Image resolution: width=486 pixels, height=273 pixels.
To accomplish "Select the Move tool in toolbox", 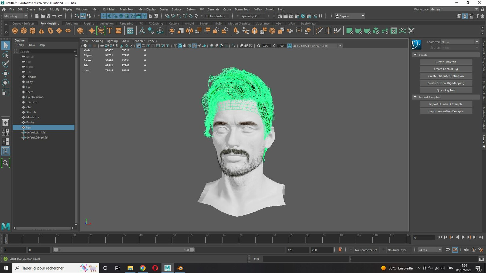I will click(5, 73).
